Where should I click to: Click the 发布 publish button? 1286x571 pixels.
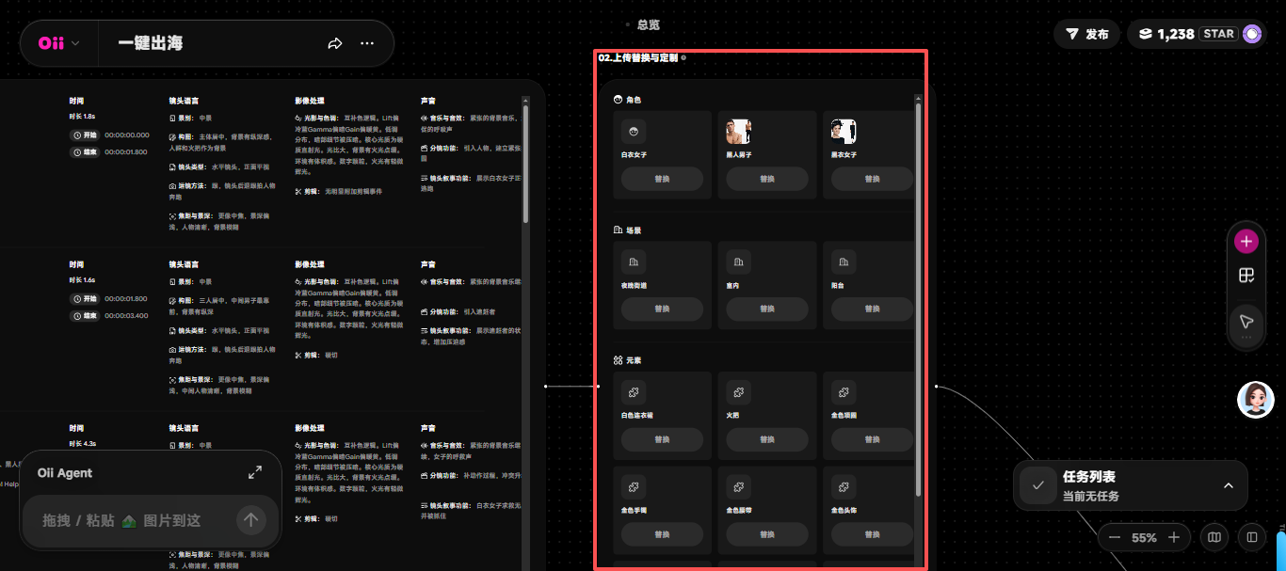1086,34
